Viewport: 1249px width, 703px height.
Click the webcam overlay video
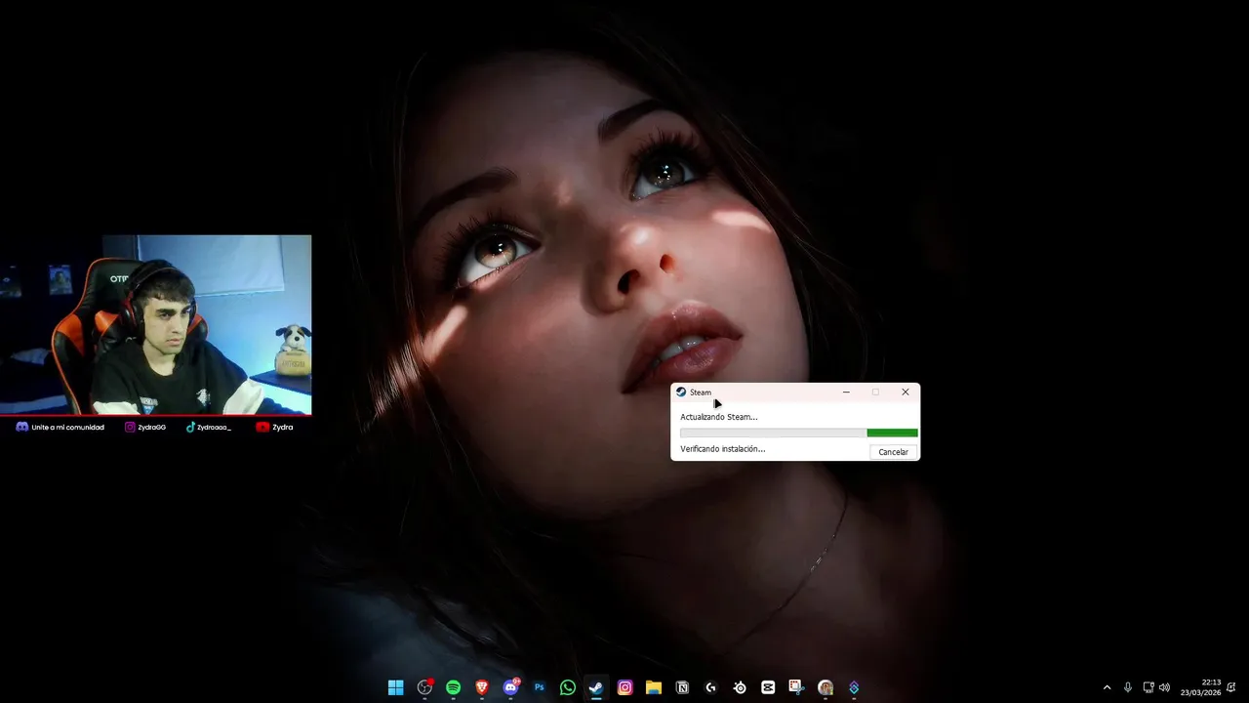(x=156, y=325)
